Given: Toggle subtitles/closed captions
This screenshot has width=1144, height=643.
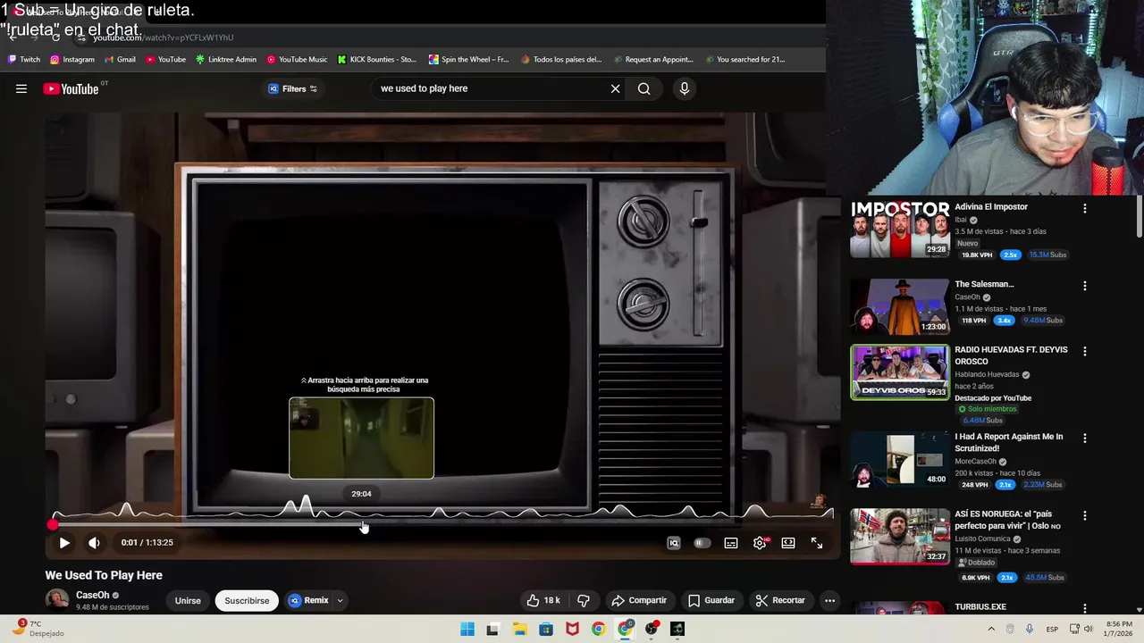Looking at the screenshot, I should point(731,543).
